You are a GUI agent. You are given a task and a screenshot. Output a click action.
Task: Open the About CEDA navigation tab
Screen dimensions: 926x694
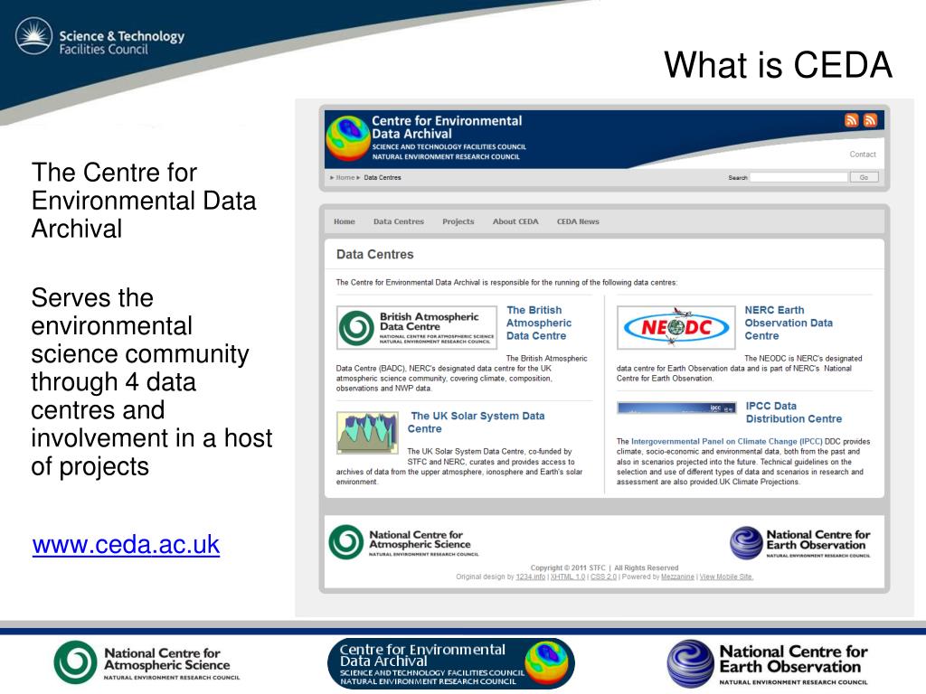point(515,221)
